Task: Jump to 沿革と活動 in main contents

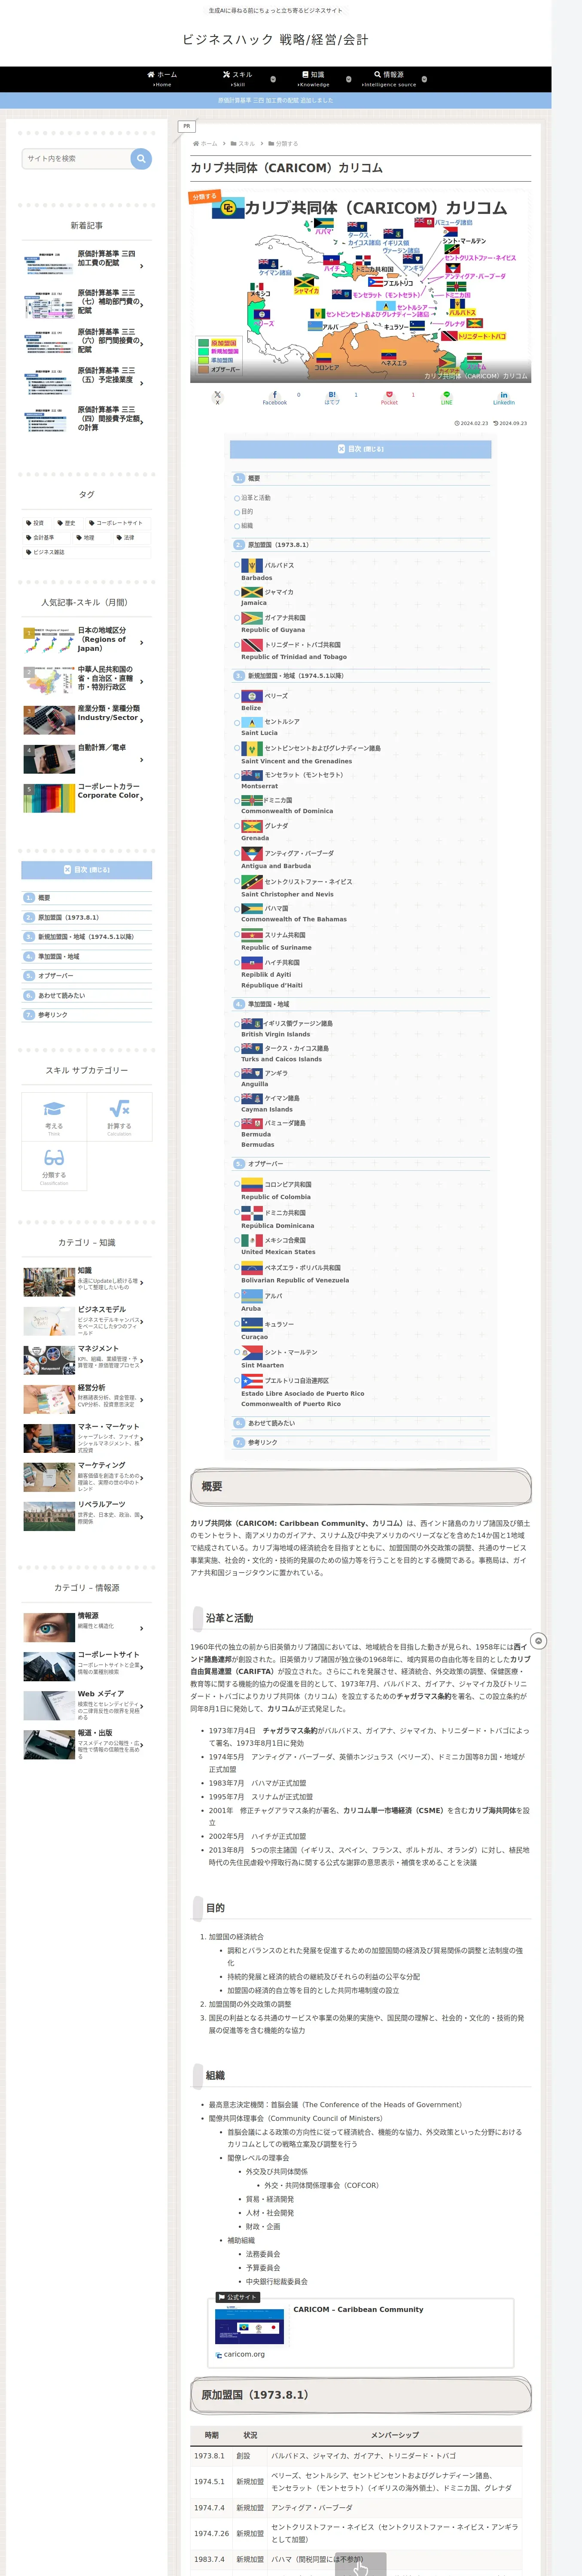Action: (255, 497)
